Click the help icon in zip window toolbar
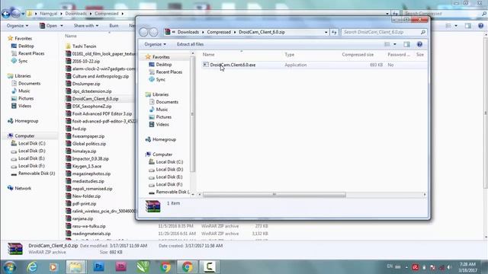The height and width of the screenshot is (274, 488). click(419, 44)
